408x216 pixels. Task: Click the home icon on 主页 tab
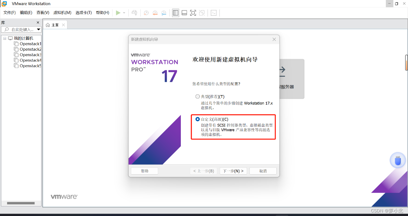(x=48, y=25)
